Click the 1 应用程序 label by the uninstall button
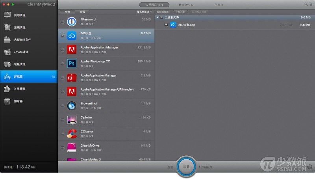This screenshot has width=315, height=179. [x=205, y=167]
